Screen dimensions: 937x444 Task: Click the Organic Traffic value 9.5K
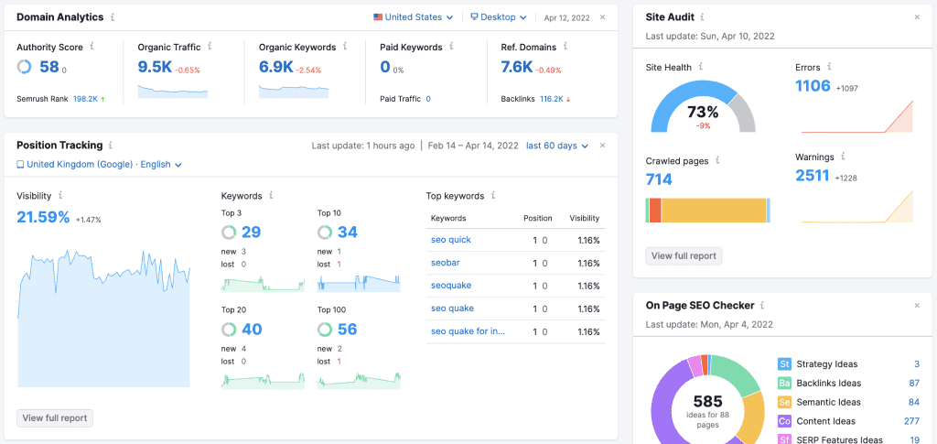click(155, 67)
